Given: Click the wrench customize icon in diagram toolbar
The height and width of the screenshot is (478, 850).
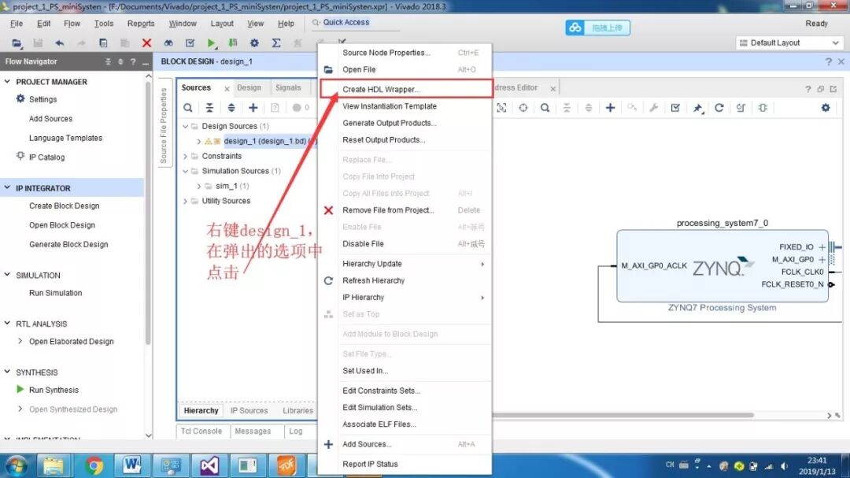Looking at the screenshot, I should tap(654, 107).
